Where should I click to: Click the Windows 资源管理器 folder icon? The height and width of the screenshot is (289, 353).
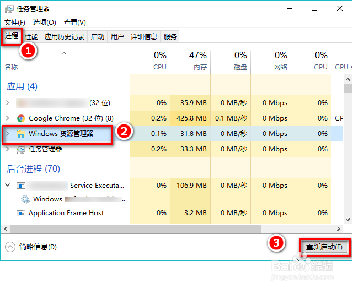[x=20, y=134]
